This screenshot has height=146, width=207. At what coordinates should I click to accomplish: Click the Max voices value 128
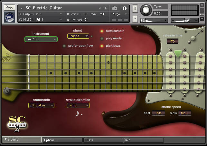(103, 14)
